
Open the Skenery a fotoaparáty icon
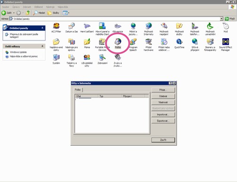click(210, 45)
